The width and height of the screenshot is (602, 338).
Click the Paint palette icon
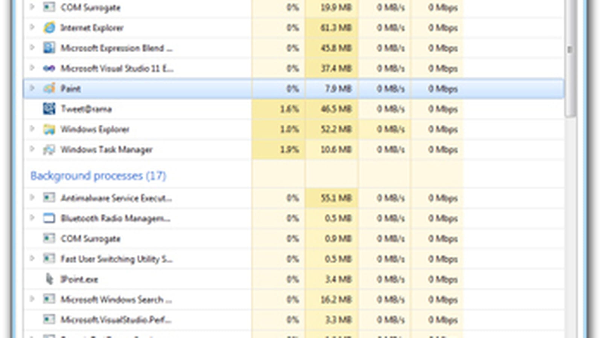[49, 89]
